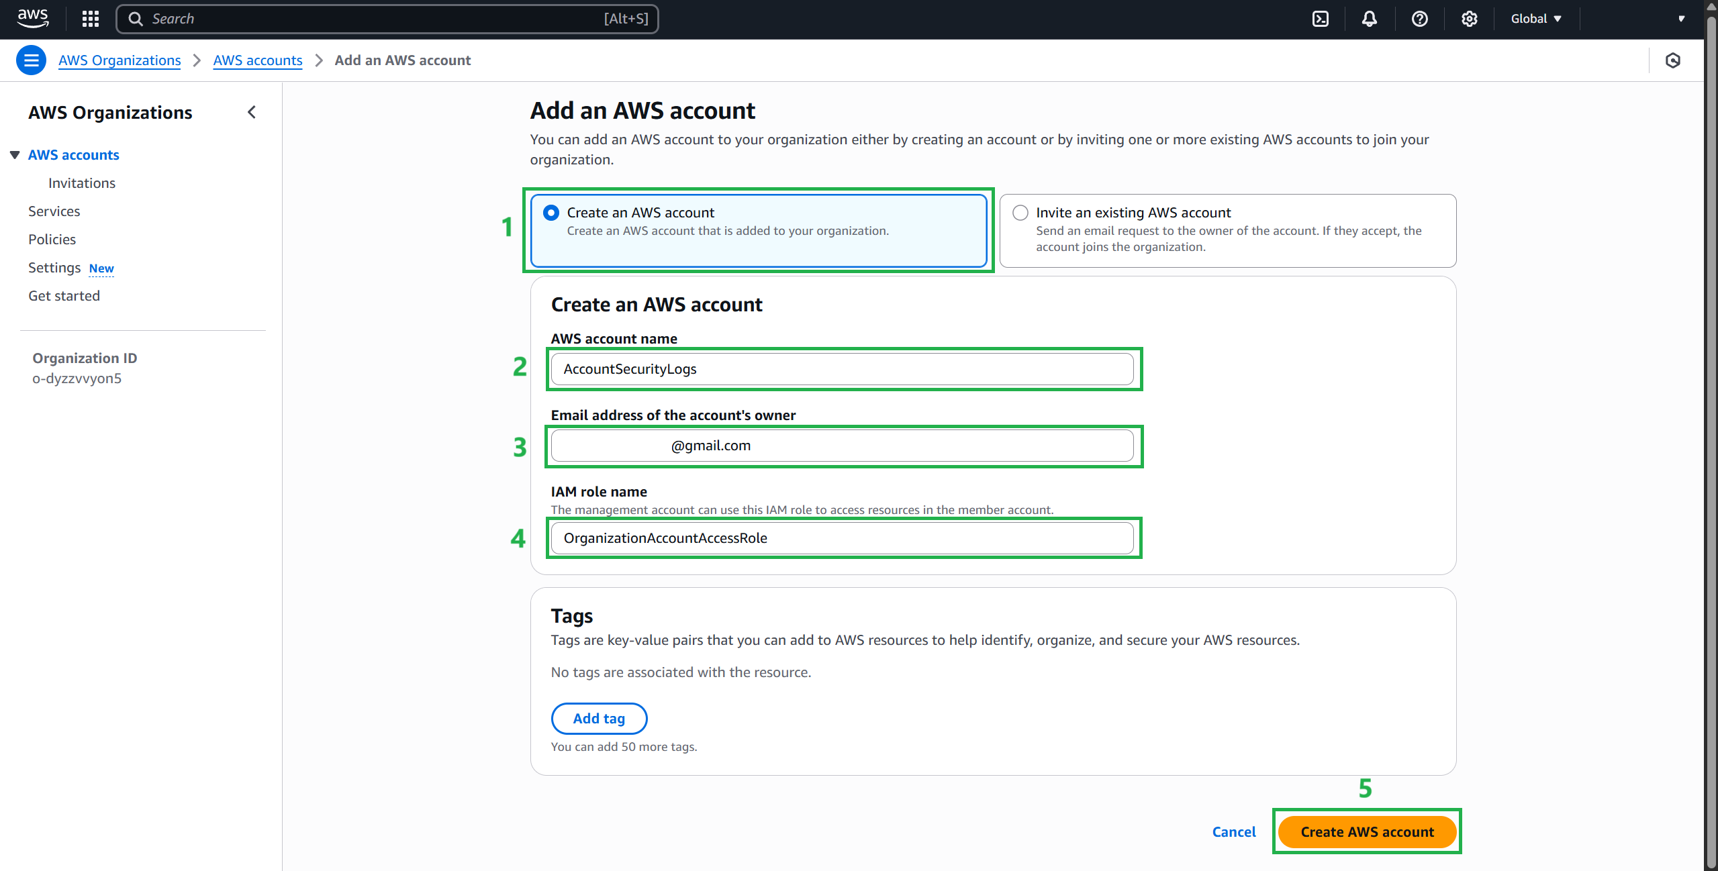The width and height of the screenshot is (1718, 871).
Task: Click the Add tag button
Action: [x=598, y=719]
